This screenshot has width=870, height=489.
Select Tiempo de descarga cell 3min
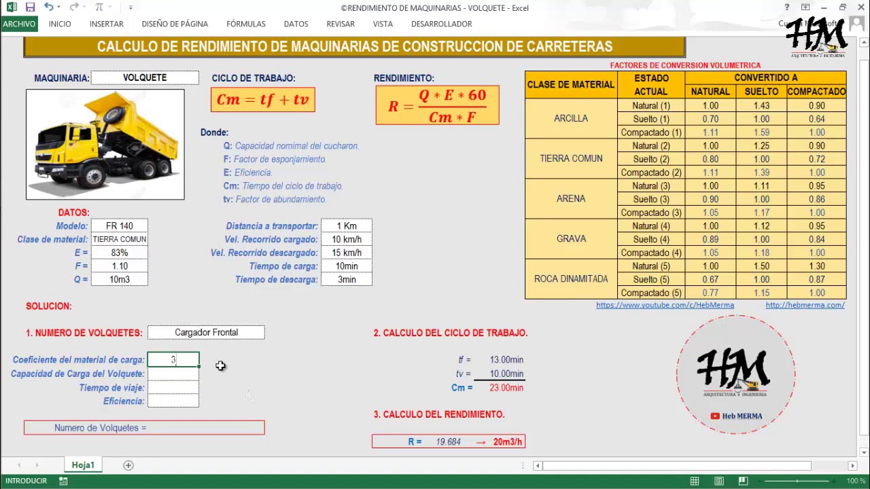[347, 279]
